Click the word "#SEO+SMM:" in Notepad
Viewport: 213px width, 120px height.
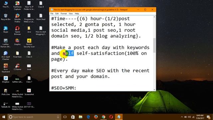(64, 88)
